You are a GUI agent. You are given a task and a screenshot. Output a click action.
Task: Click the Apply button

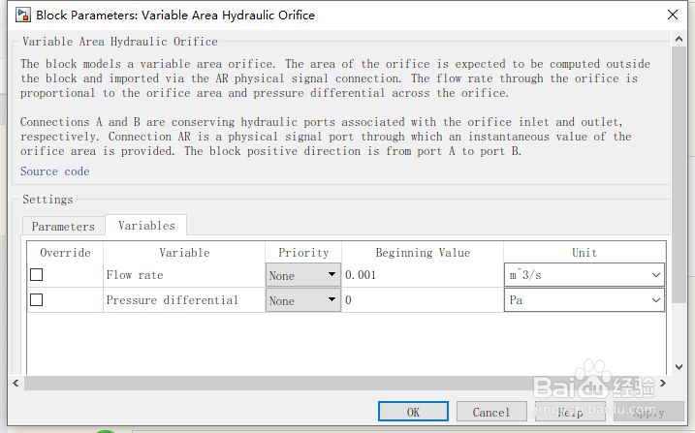(x=648, y=412)
